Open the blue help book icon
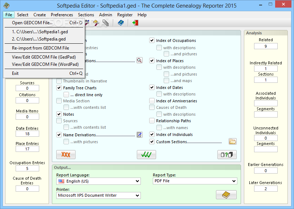The height and width of the screenshot is (209, 294). coord(121,23)
